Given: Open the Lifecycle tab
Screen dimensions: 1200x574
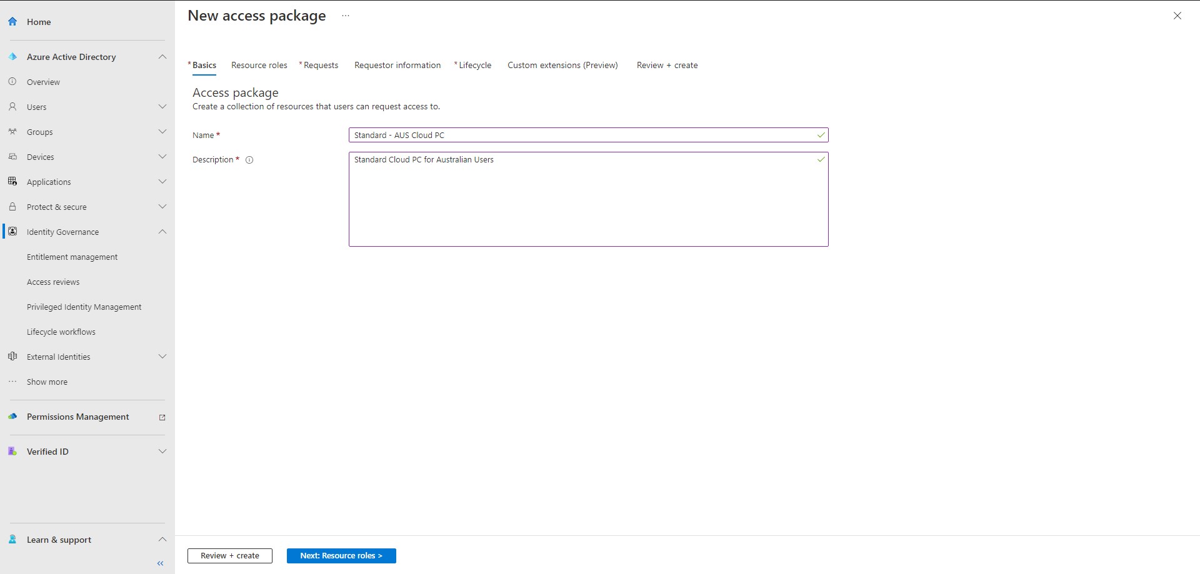Looking at the screenshot, I should click(474, 65).
